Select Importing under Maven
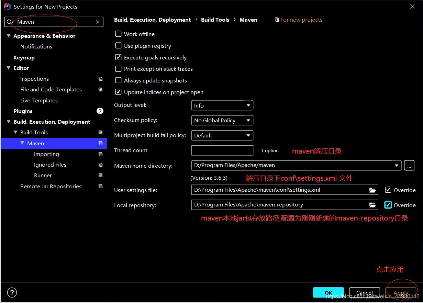This screenshot has width=423, height=303. pos(46,154)
